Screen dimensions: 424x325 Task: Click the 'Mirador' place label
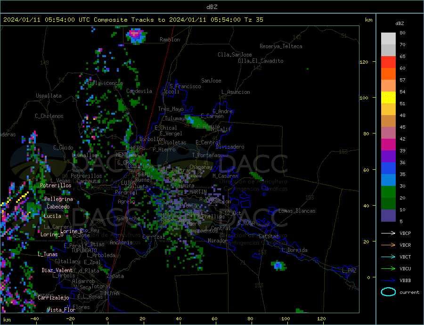218,241
